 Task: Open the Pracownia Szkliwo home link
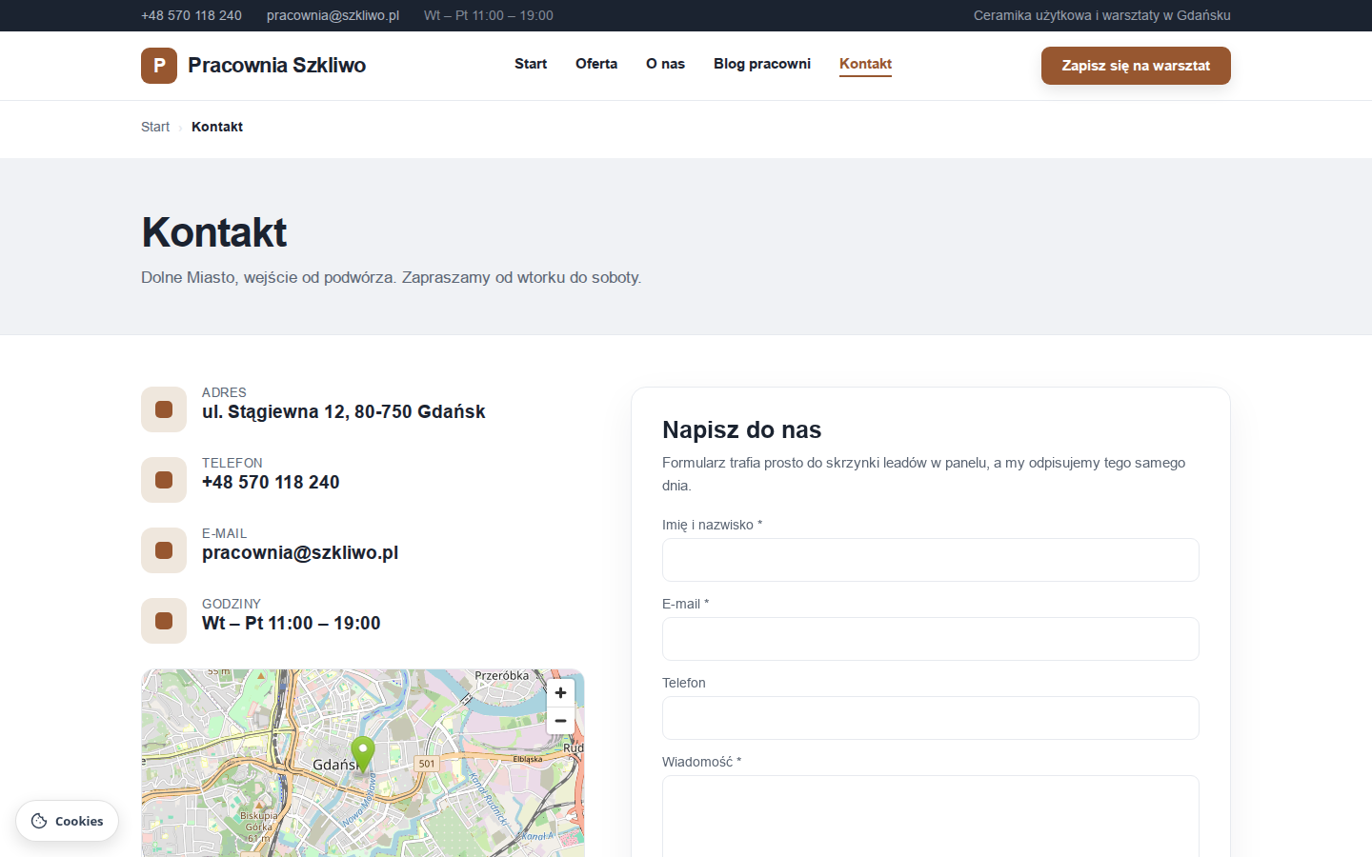pos(253,66)
